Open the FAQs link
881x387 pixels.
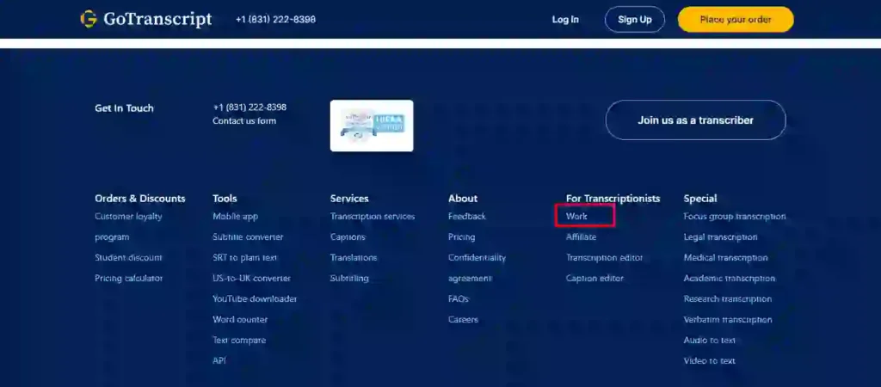tap(459, 298)
